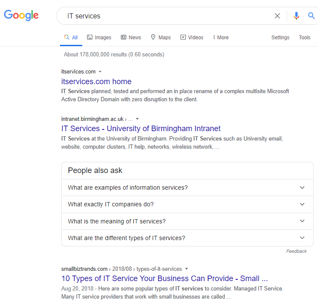Open the dropdown arrow next to itservices.com
This screenshot has width=320, height=302.
click(100, 72)
